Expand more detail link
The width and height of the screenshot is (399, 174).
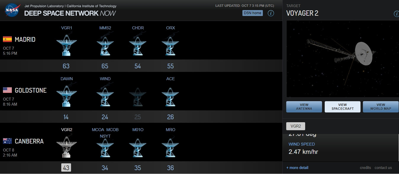[297, 167]
